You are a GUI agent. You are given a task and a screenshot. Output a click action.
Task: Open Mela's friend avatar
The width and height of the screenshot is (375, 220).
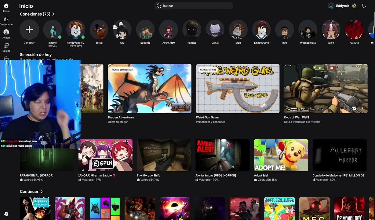(x=238, y=30)
